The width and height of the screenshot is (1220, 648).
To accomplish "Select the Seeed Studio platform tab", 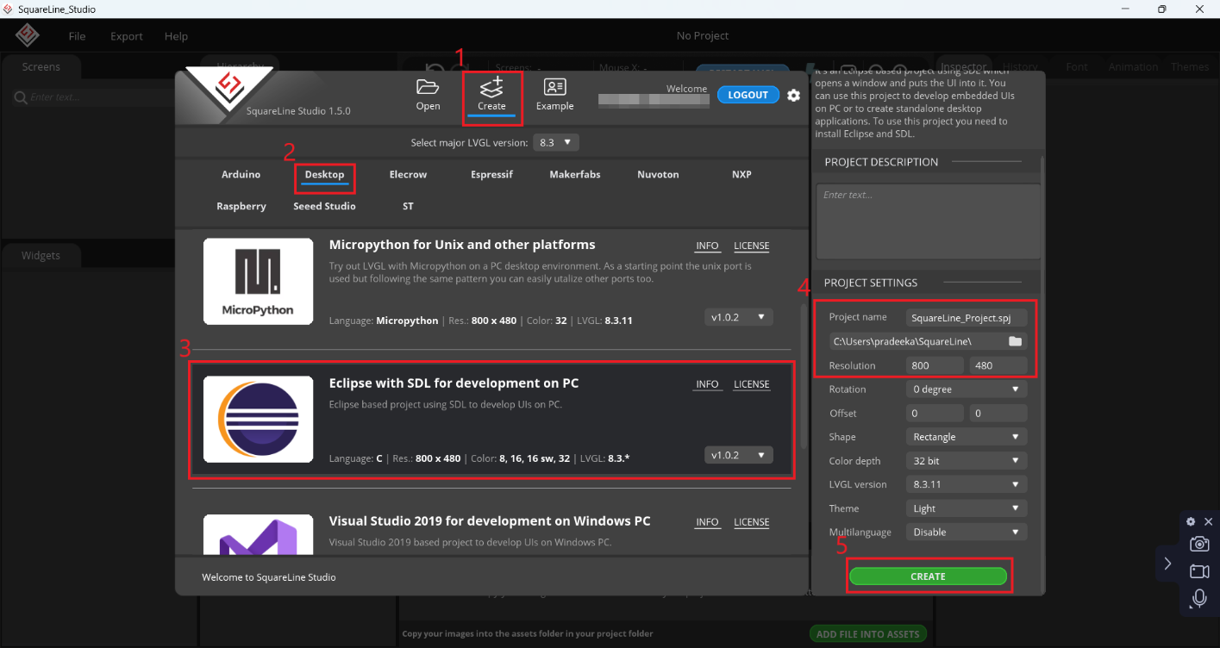I will click(x=324, y=206).
